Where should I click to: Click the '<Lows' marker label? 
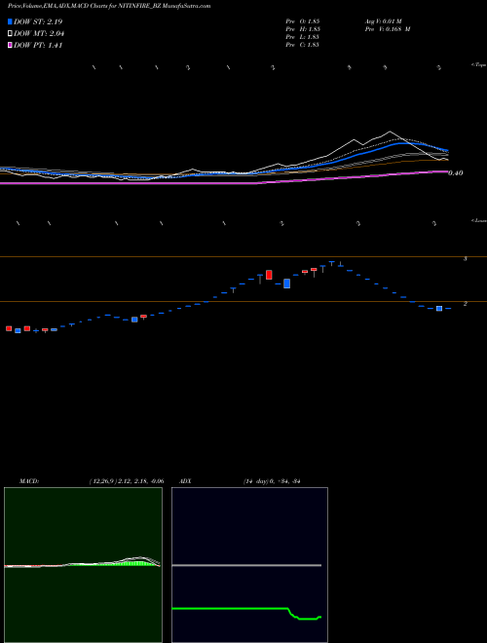pos(479,221)
